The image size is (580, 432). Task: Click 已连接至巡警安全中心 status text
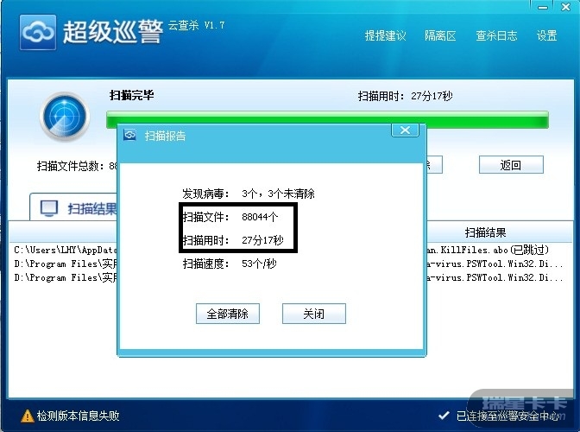[507, 416]
